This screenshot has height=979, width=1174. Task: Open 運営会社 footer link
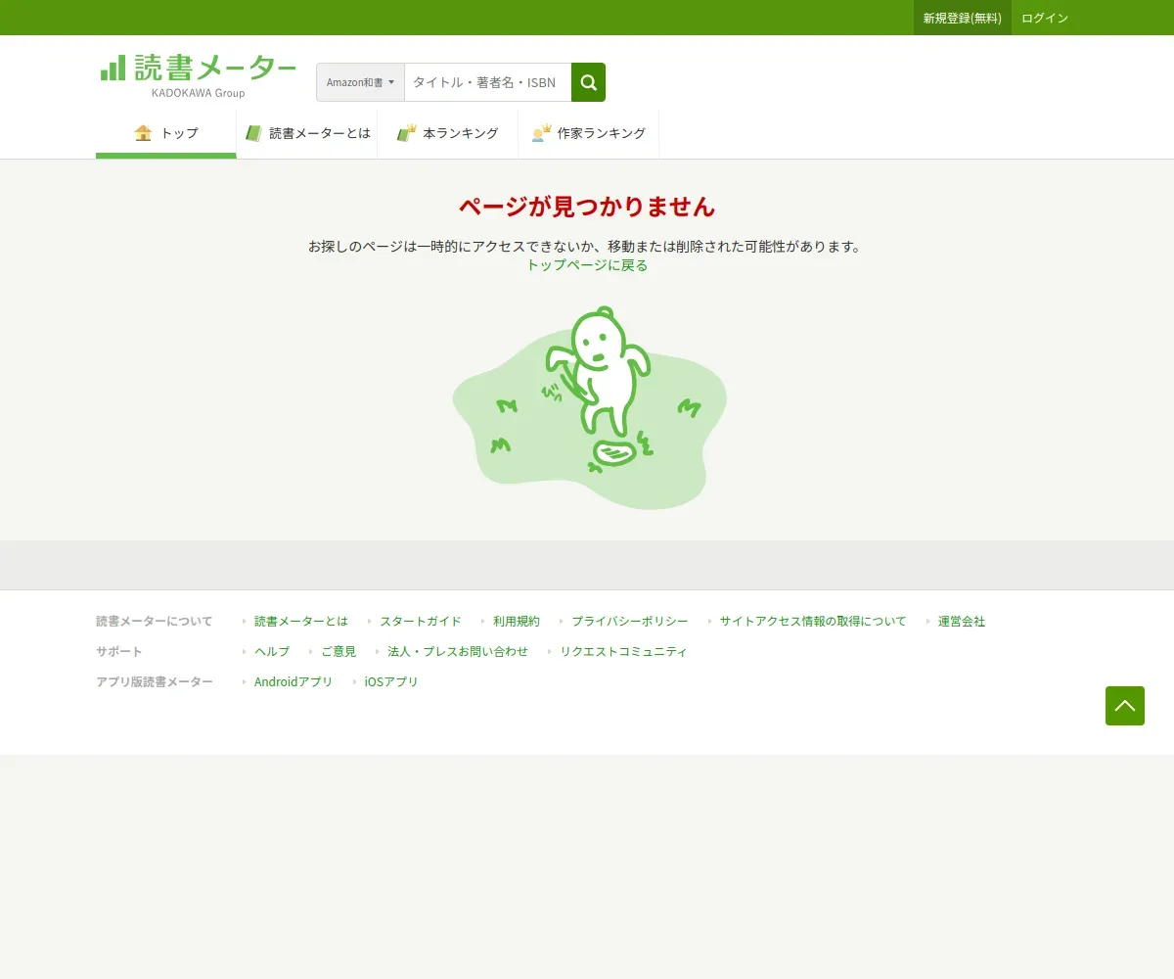962,622
